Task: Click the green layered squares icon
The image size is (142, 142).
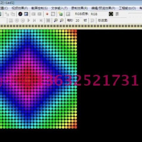Action: point(60,14)
